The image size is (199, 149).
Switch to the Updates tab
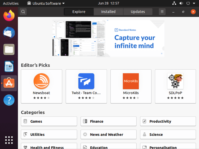pyautogui.click(x=138, y=12)
